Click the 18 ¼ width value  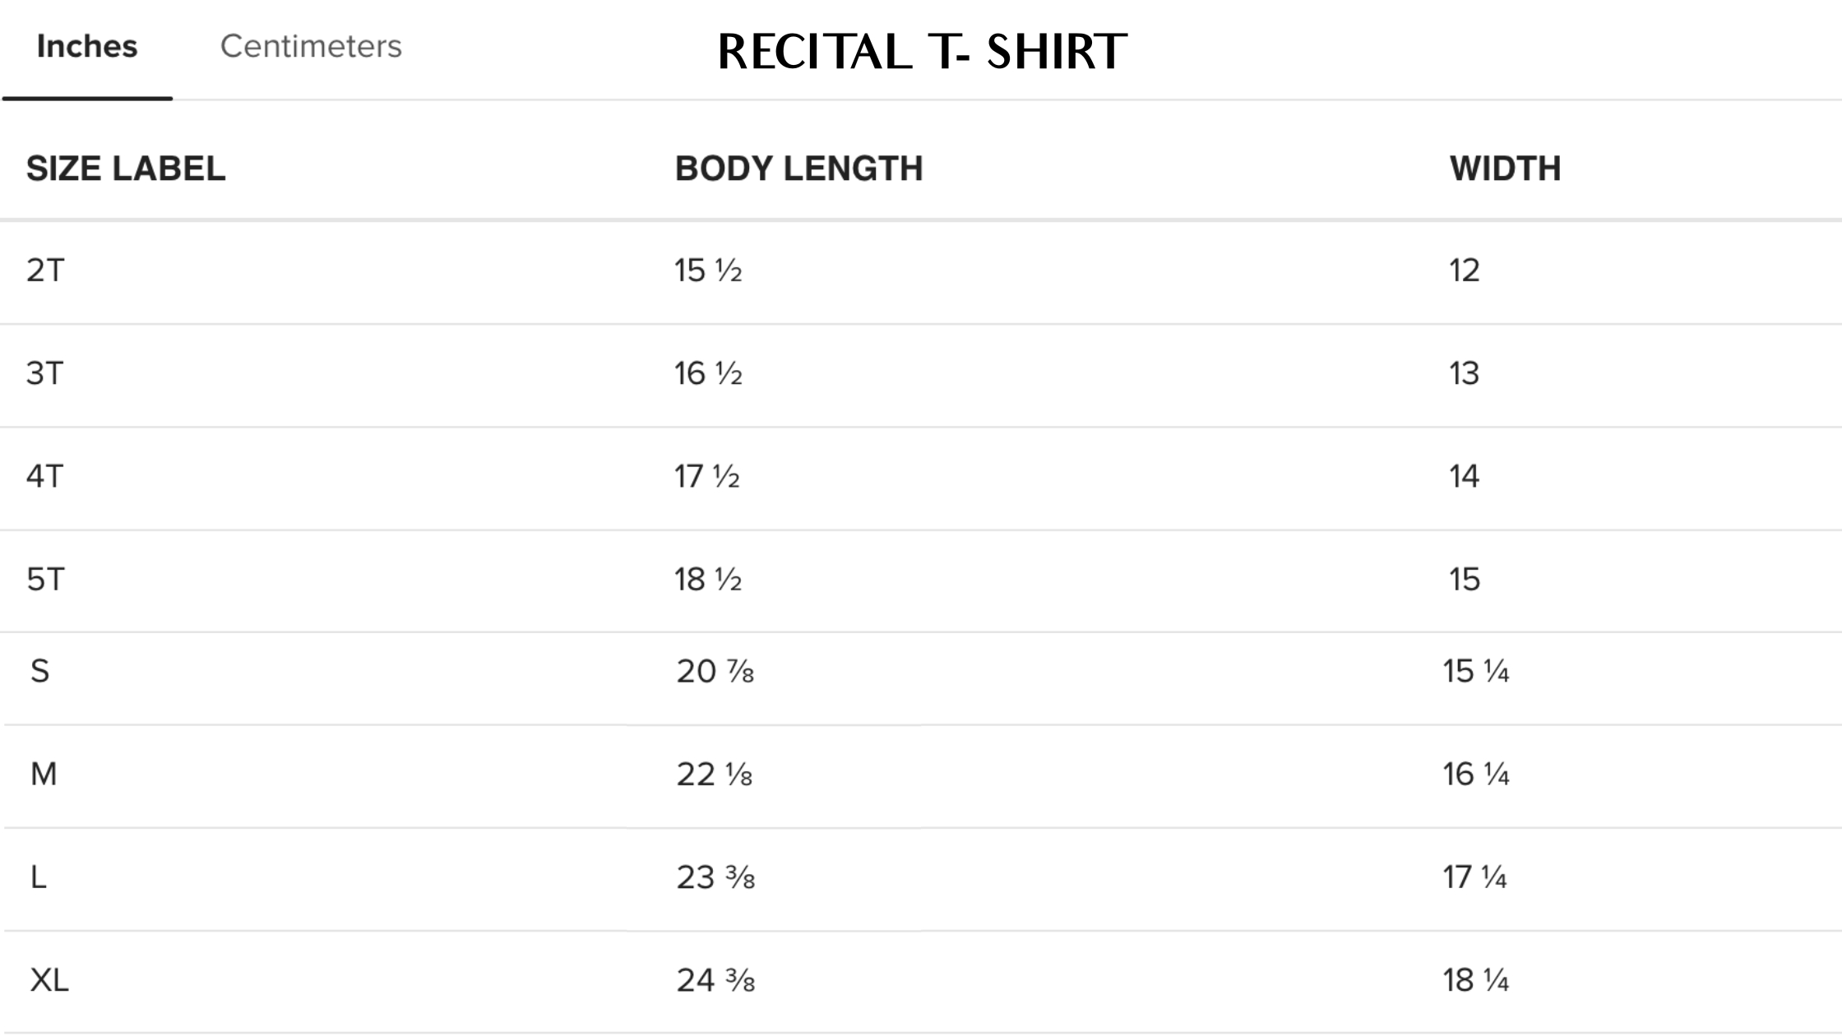click(1476, 980)
